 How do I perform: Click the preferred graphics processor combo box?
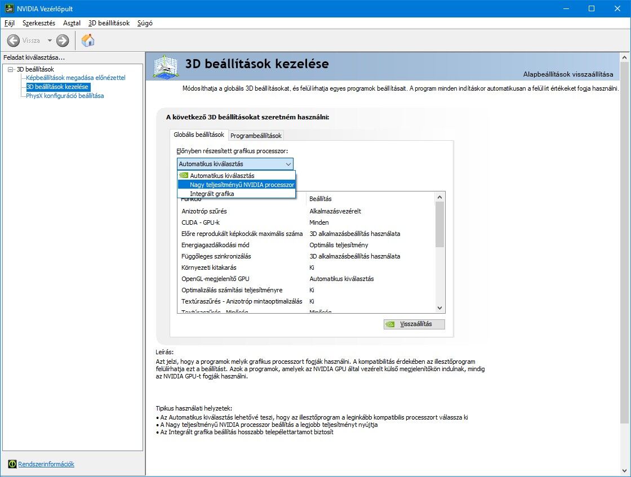[235, 164]
